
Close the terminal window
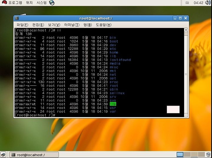pos(185,18)
